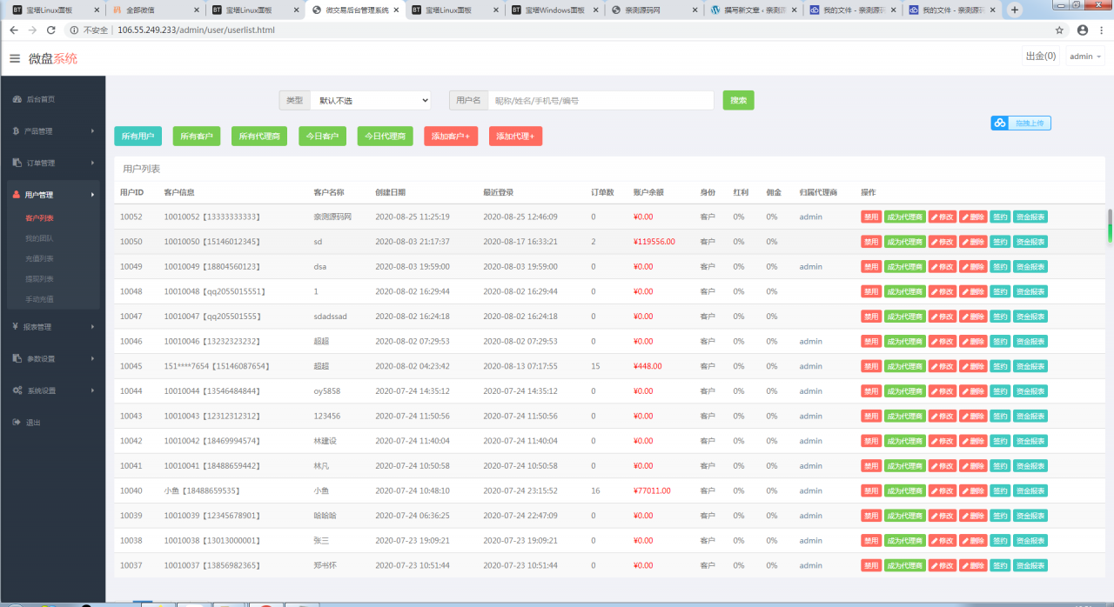Click the 所有客户 filter button
1114x607 pixels.
point(197,137)
